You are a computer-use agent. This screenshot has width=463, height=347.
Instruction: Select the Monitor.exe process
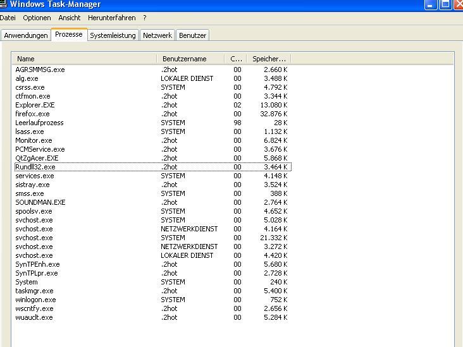153,140
